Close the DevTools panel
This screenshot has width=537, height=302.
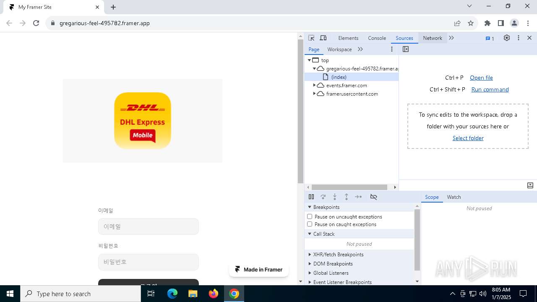tap(529, 38)
